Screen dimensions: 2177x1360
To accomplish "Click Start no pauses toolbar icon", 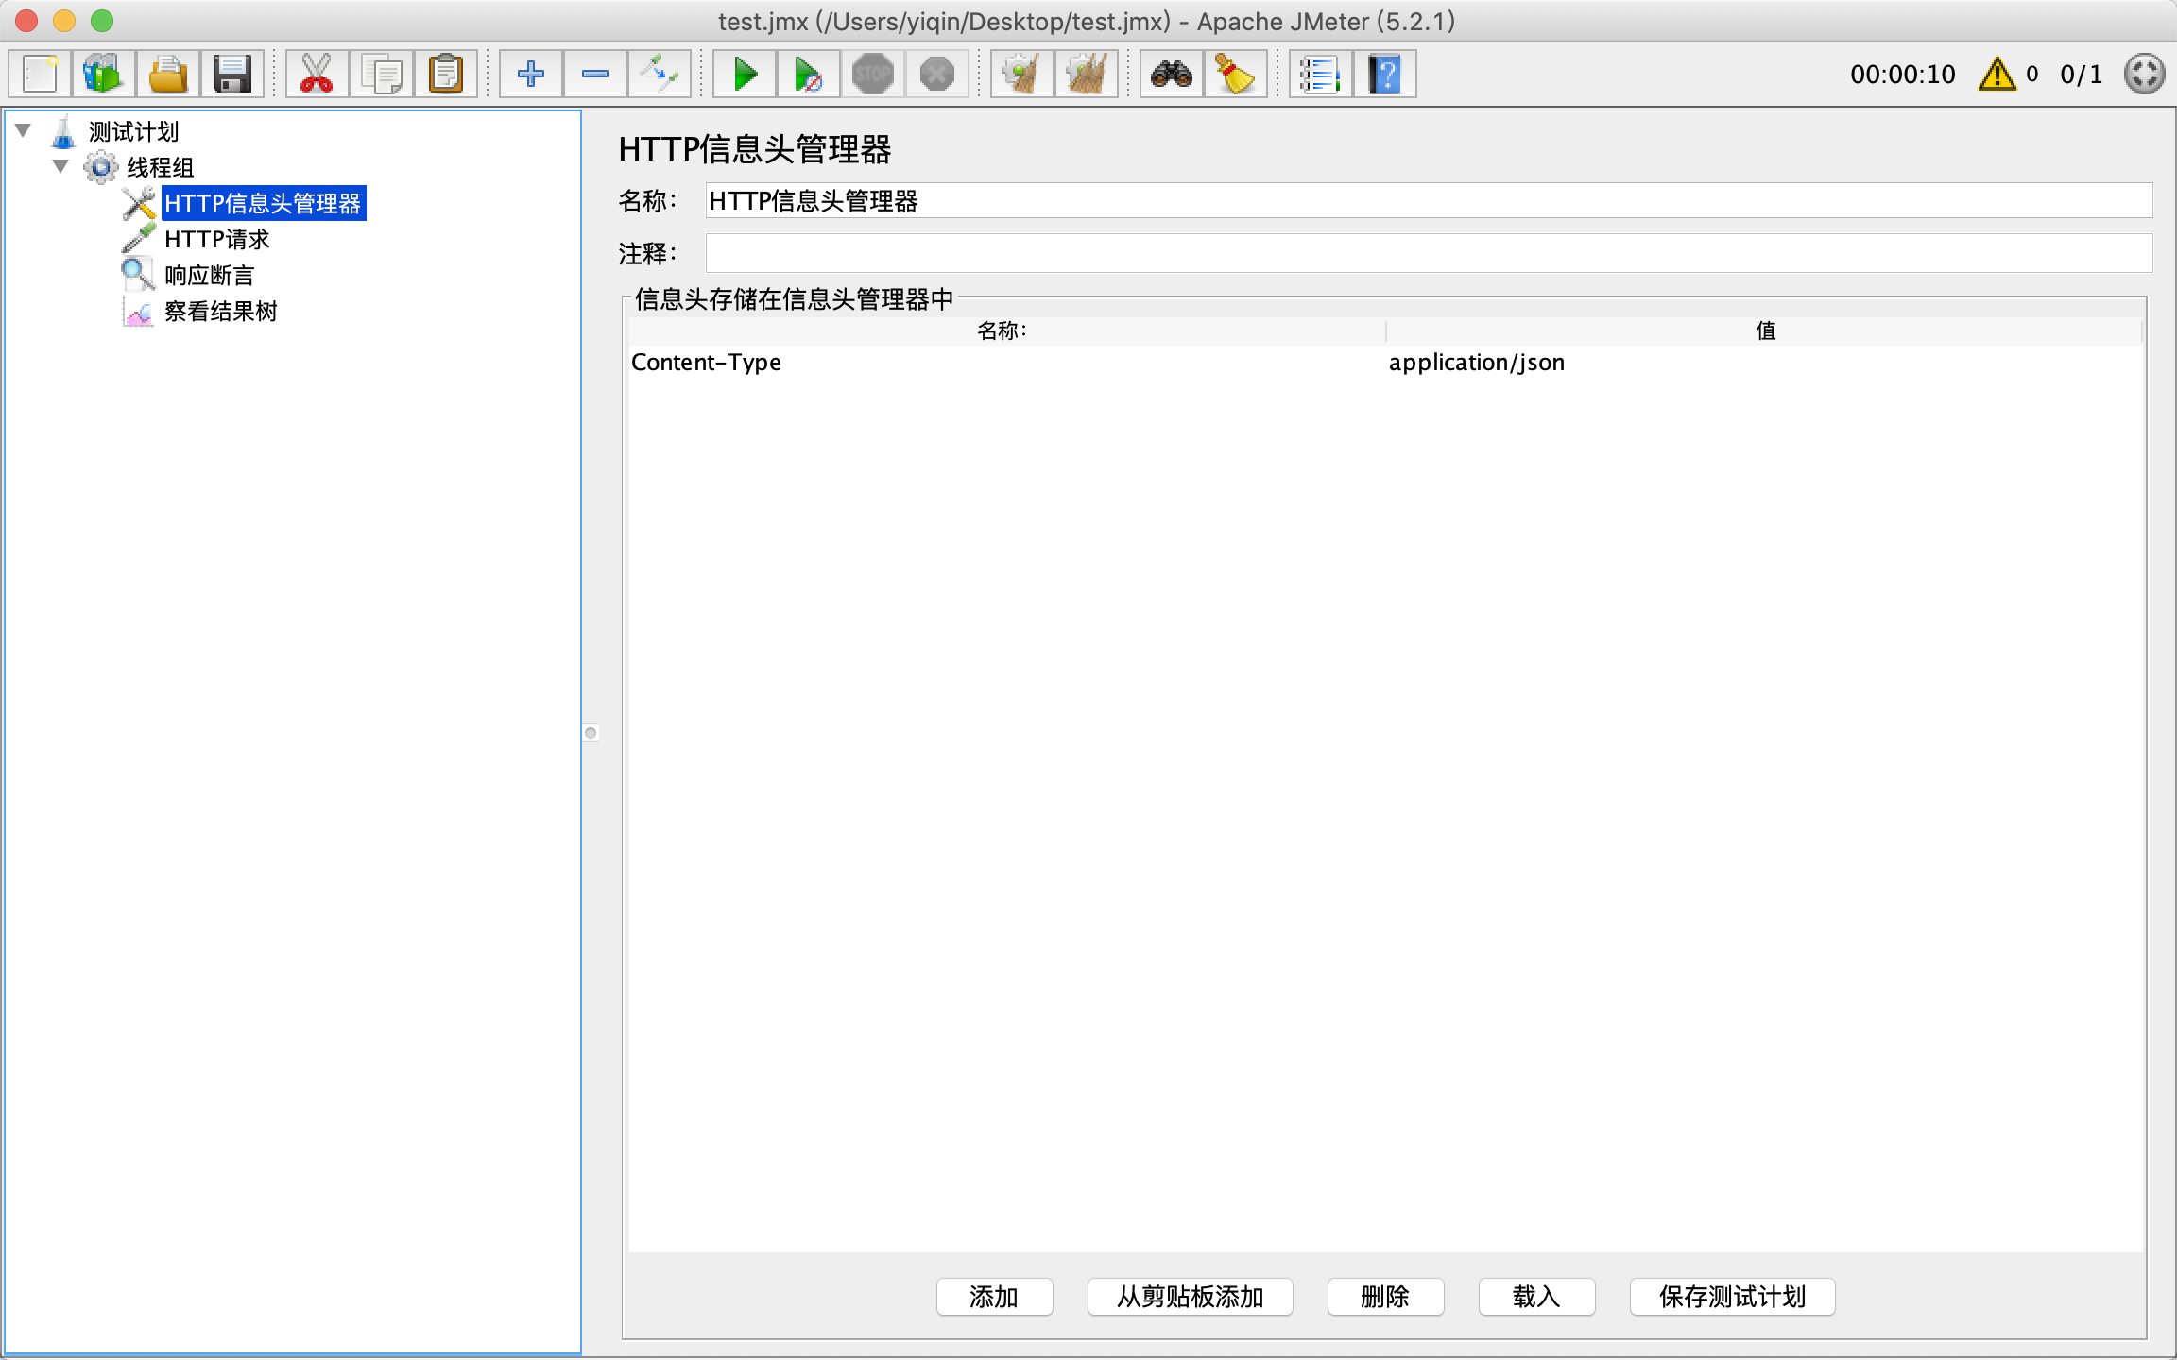I will (x=808, y=74).
